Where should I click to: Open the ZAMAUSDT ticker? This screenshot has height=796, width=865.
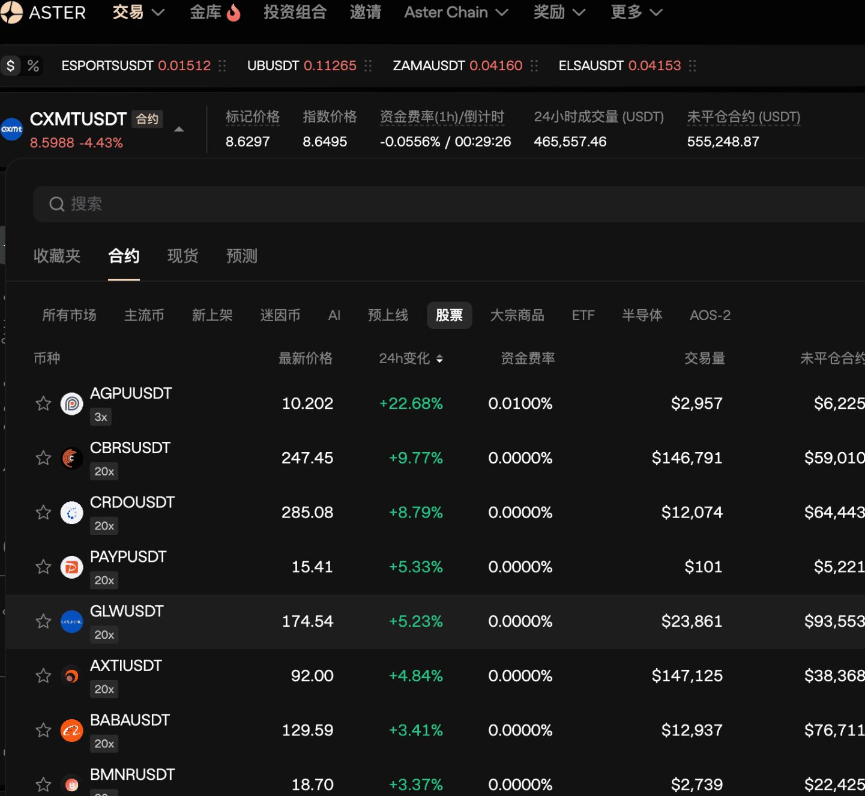click(457, 65)
